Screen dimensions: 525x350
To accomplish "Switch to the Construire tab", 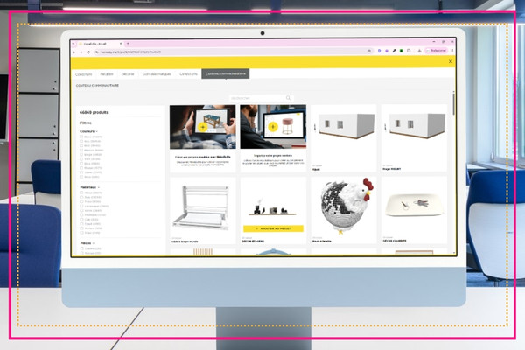I will pyautogui.click(x=84, y=74).
